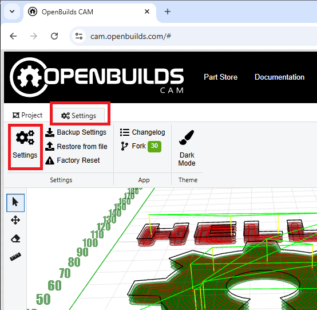Select the pointer selection tool
The width and height of the screenshot is (317, 310).
click(15, 203)
